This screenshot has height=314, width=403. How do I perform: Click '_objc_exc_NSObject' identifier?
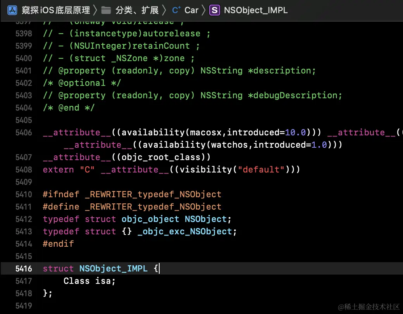tap(184, 231)
